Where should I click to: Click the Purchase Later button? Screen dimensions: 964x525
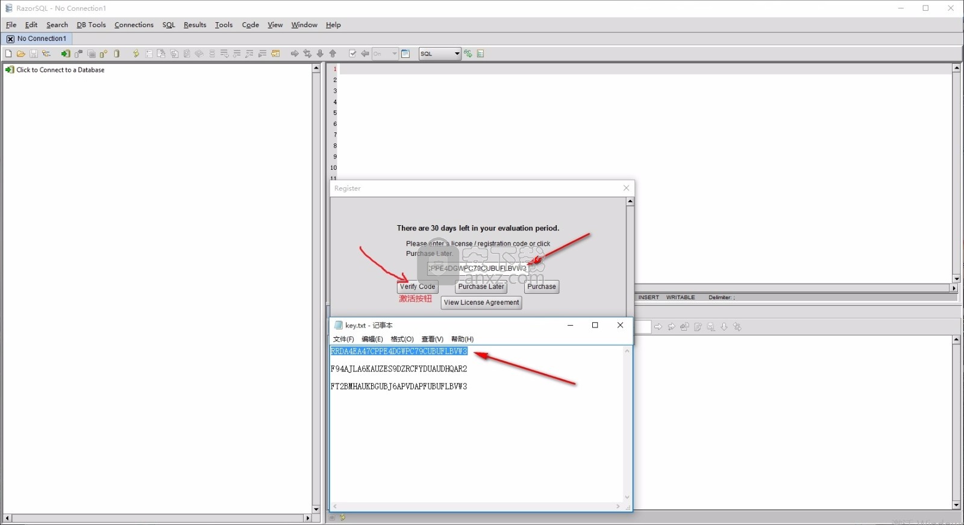coord(481,287)
